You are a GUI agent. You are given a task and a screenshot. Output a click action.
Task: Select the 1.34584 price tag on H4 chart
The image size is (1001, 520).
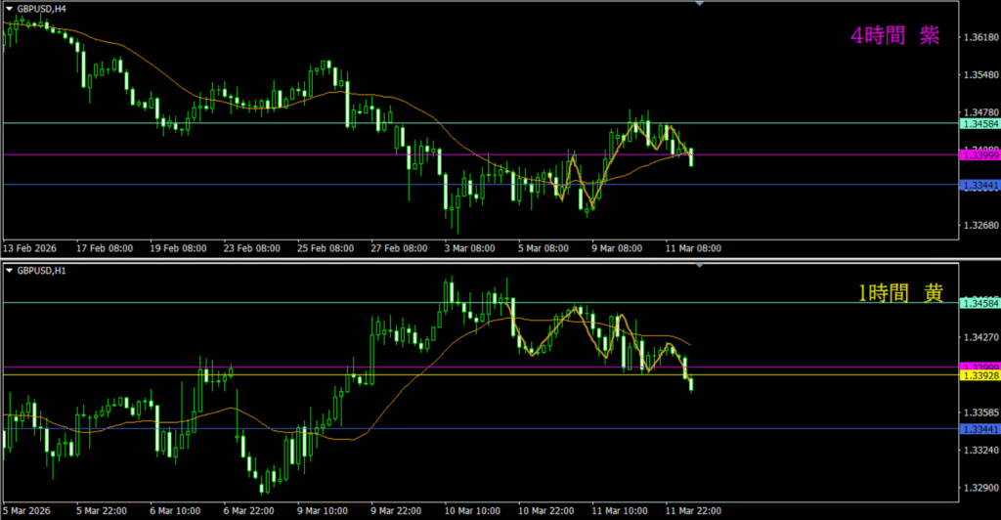pyautogui.click(x=979, y=124)
